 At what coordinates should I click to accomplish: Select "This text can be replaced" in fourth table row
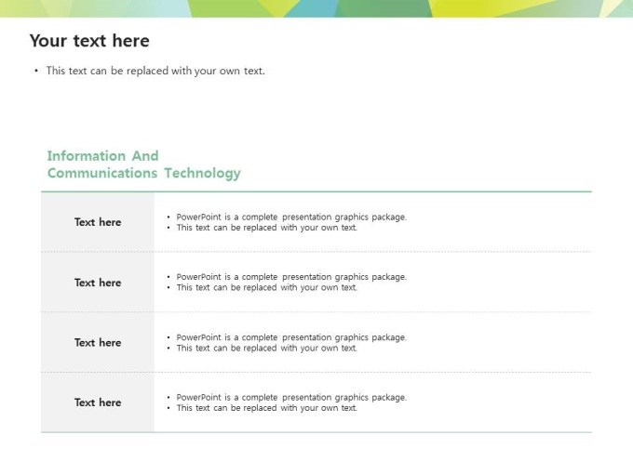point(267,408)
